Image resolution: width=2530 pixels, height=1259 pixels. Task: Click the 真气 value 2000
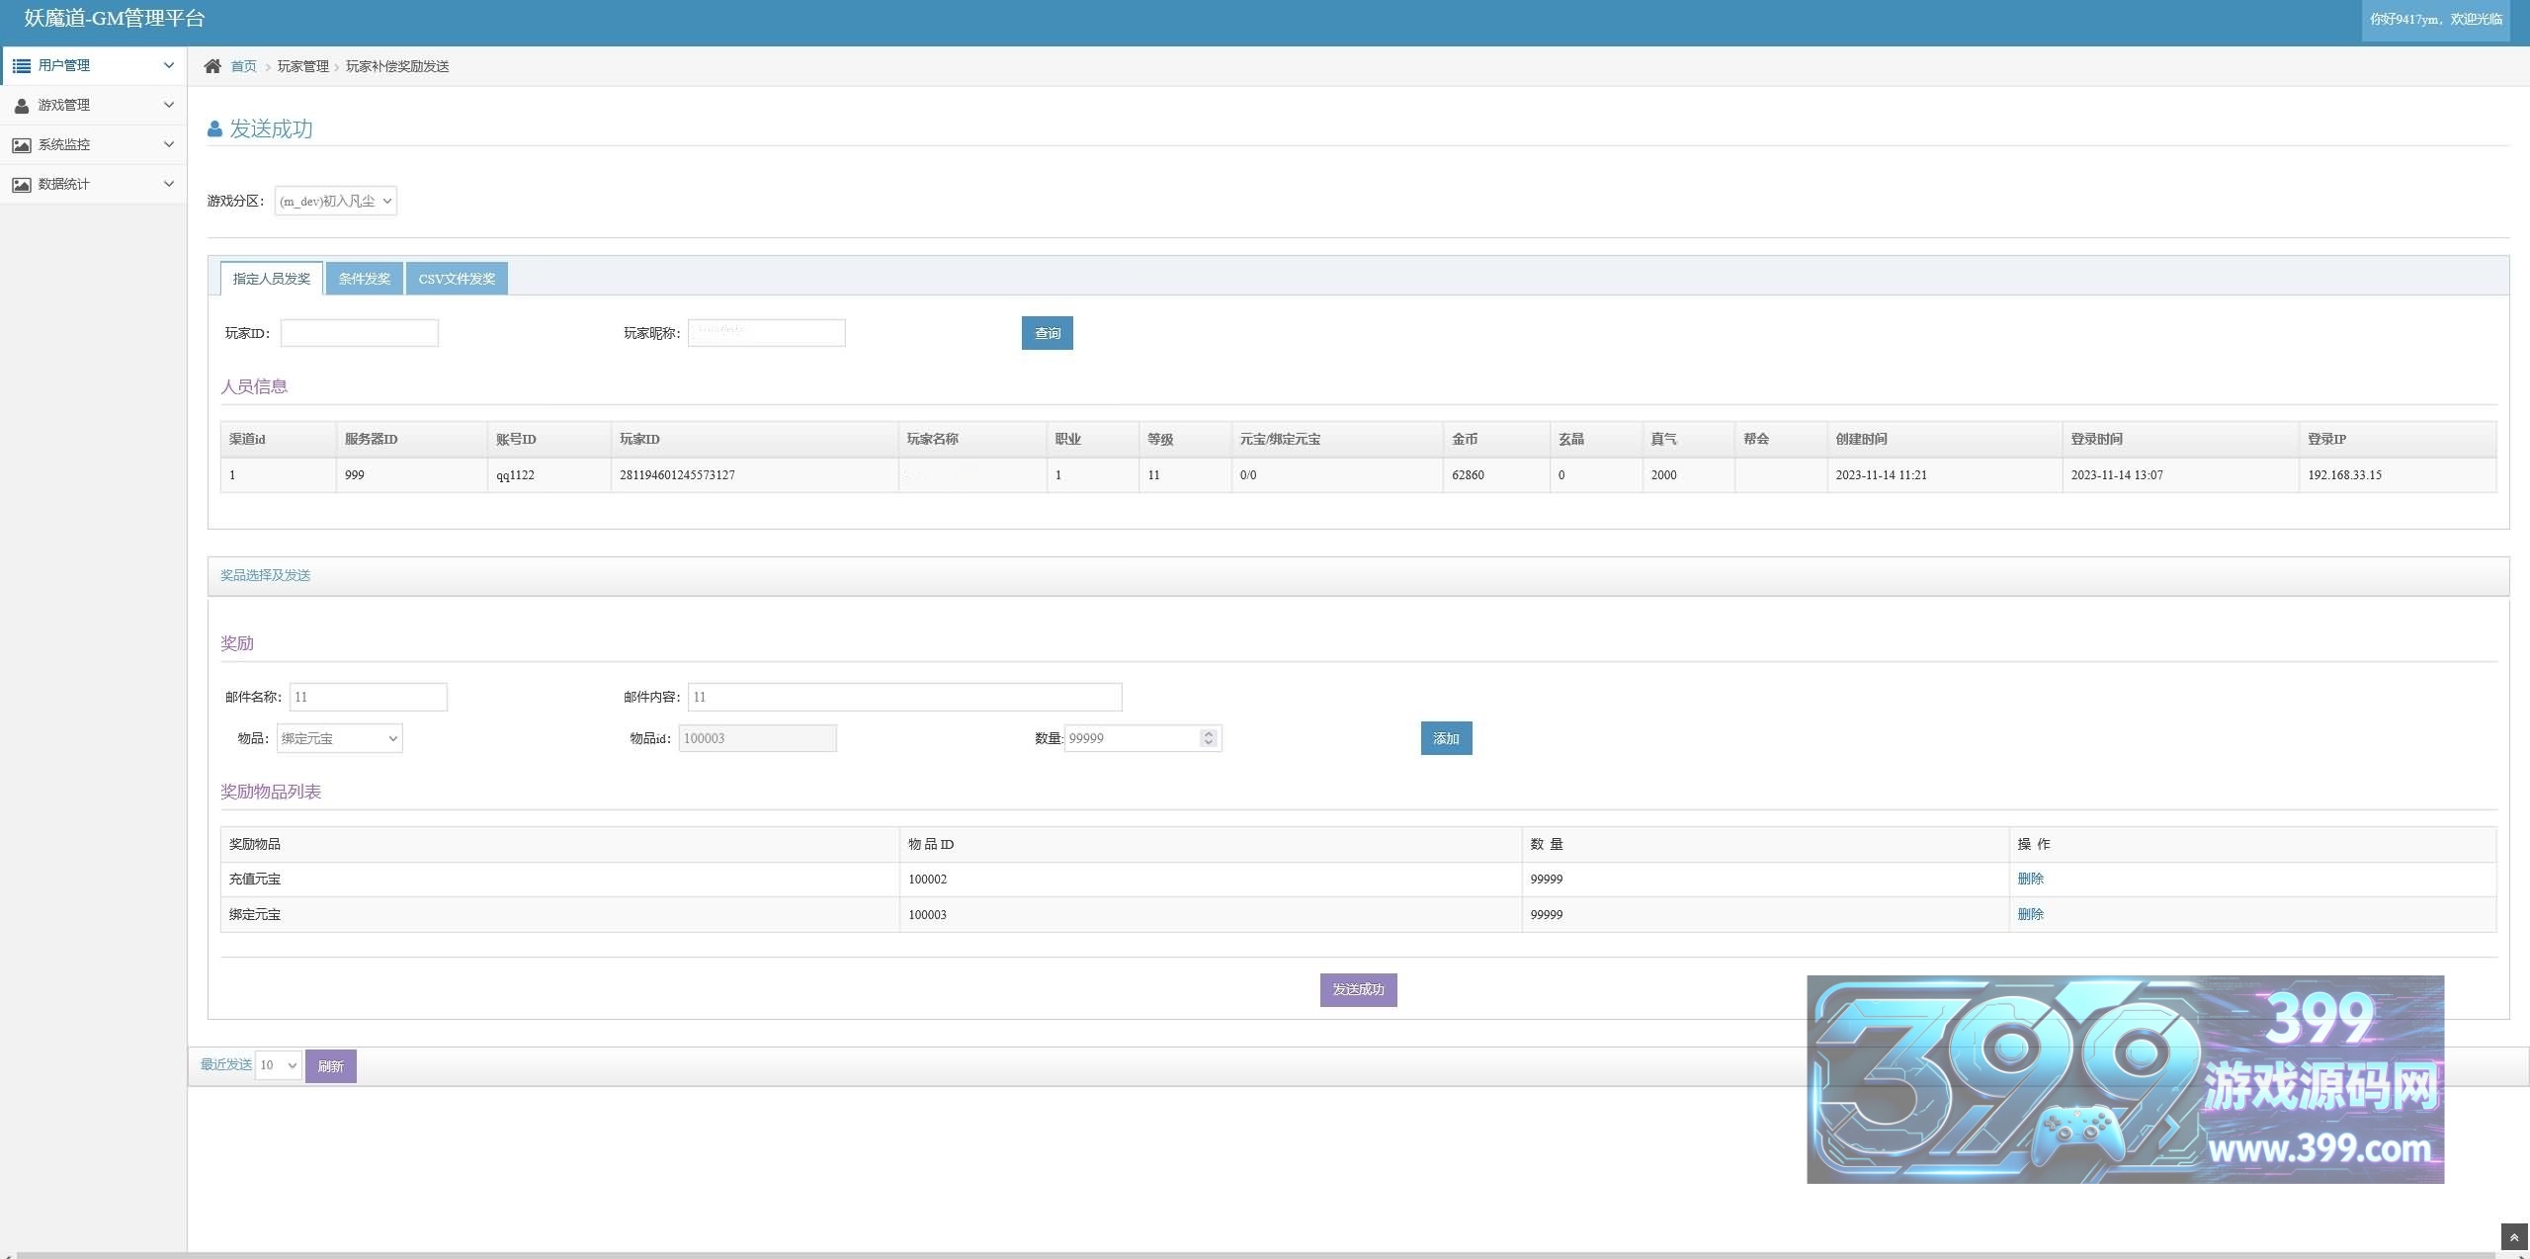tap(1664, 475)
